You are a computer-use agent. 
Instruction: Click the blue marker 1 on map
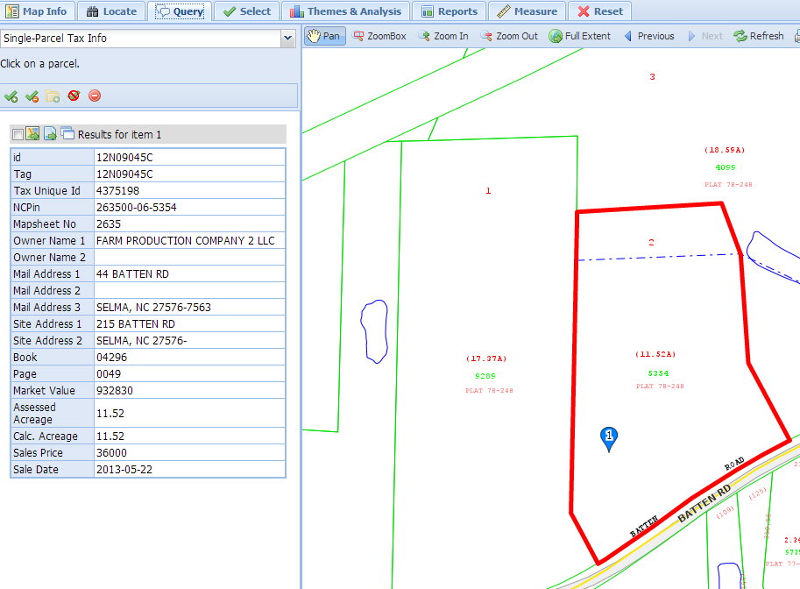(609, 437)
